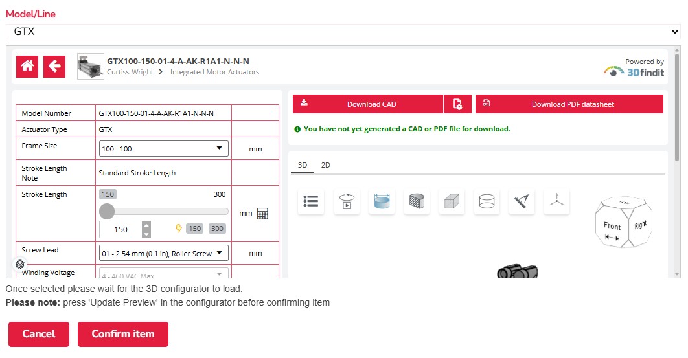Increase stroke length with the up stepper
The width and height of the screenshot is (688, 358).
point(146,225)
